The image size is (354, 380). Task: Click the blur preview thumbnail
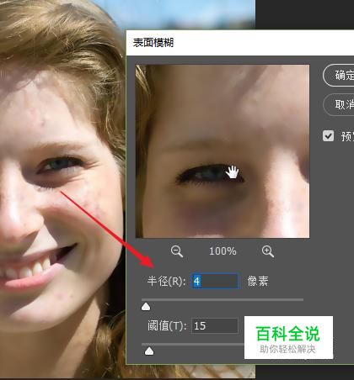pyautogui.click(x=223, y=151)
